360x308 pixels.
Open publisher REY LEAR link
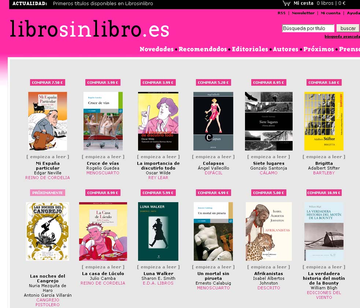click(158, 178)
